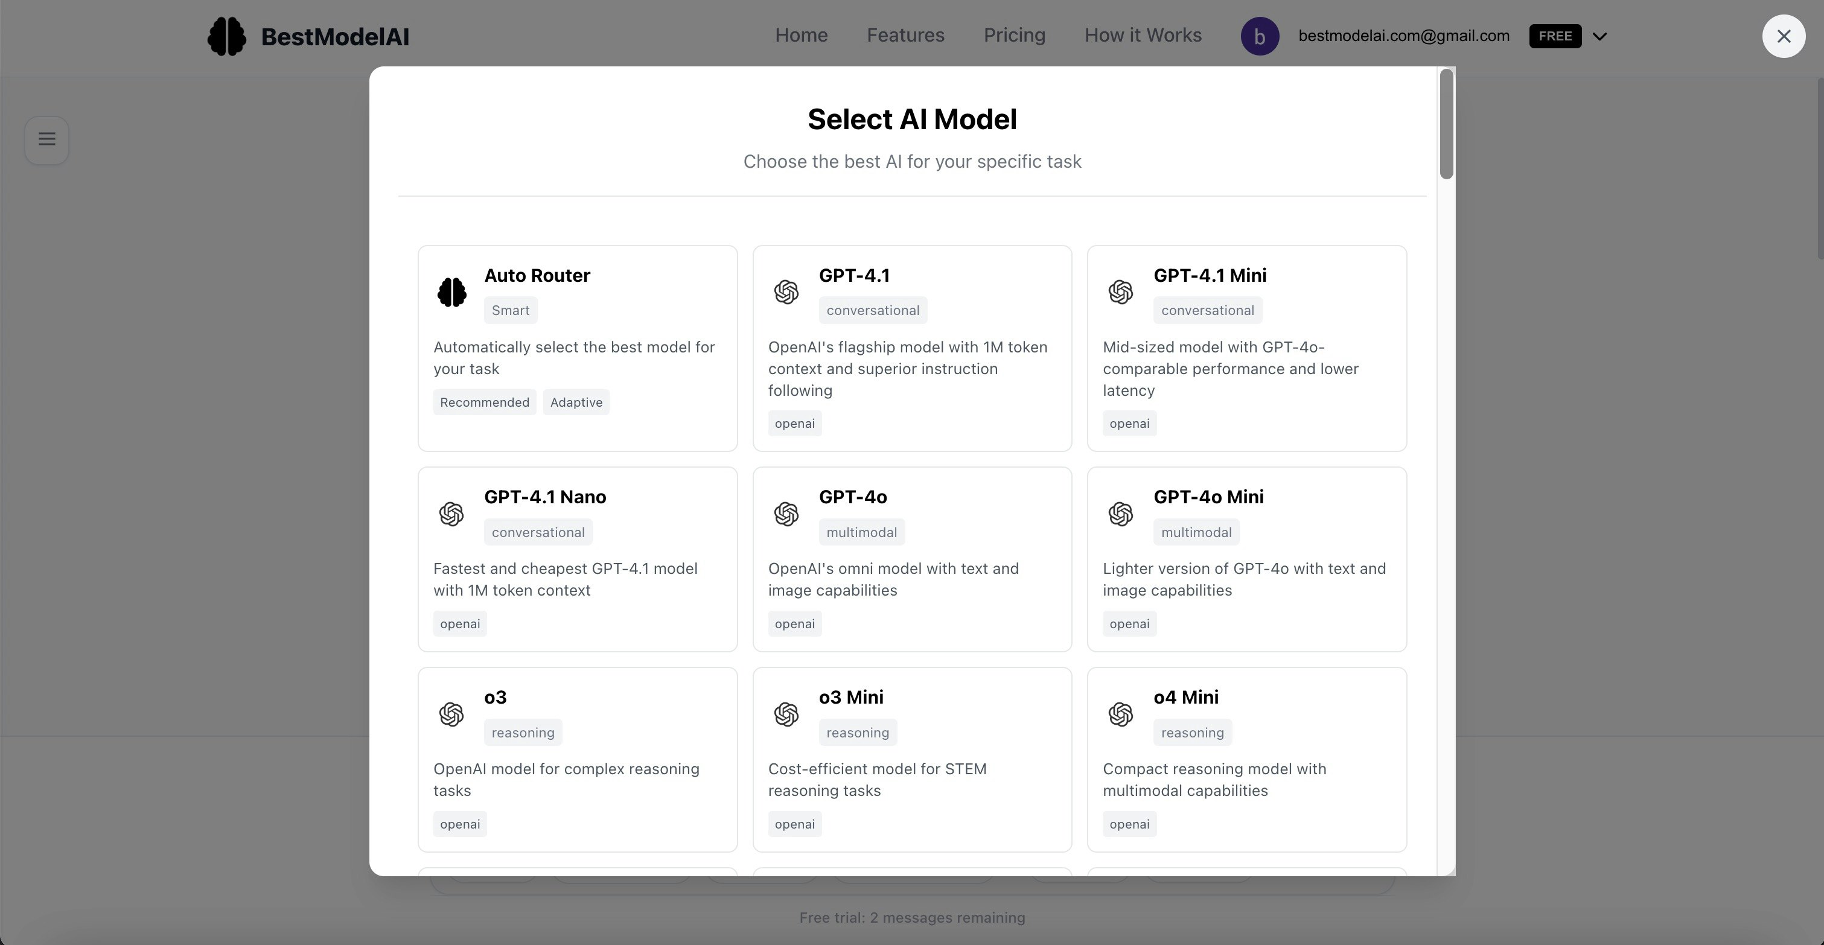Click the GPT-4o model logo icon
The height and width of the screenshot is (945, 1824).
click(x=786, y=514)
